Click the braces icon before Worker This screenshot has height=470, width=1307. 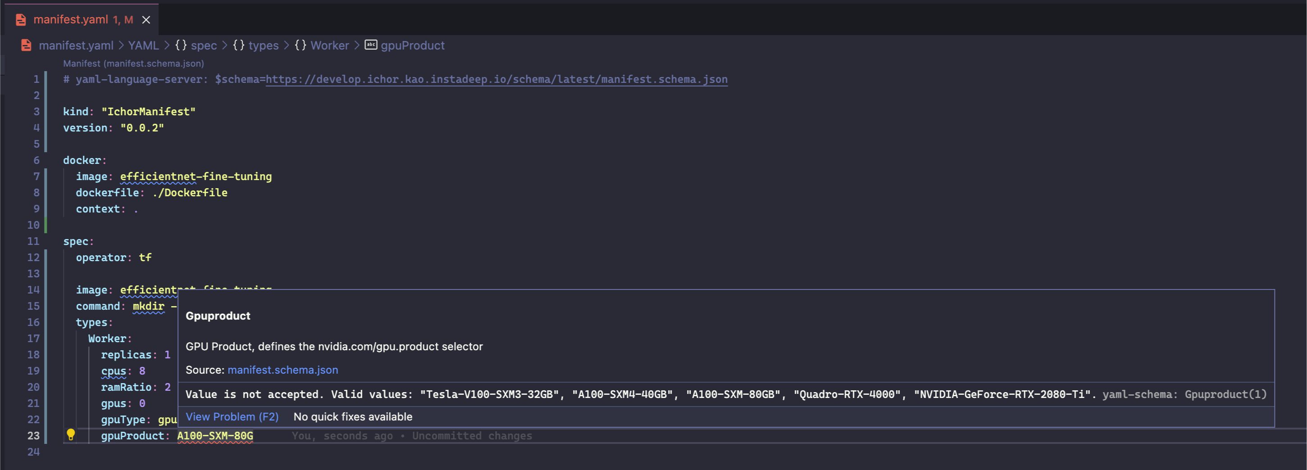[300, 45]
